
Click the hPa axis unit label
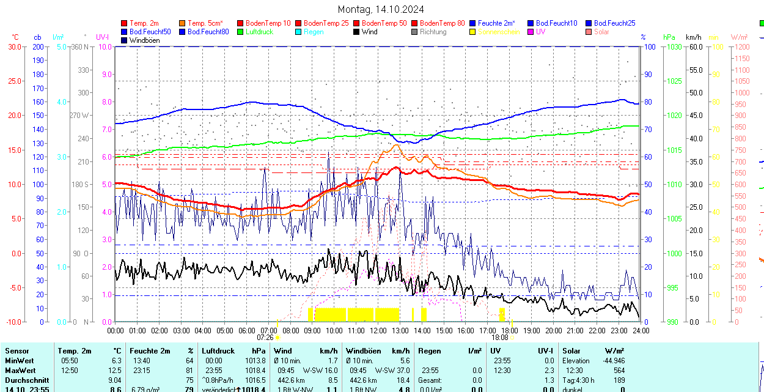pos(670,37)
